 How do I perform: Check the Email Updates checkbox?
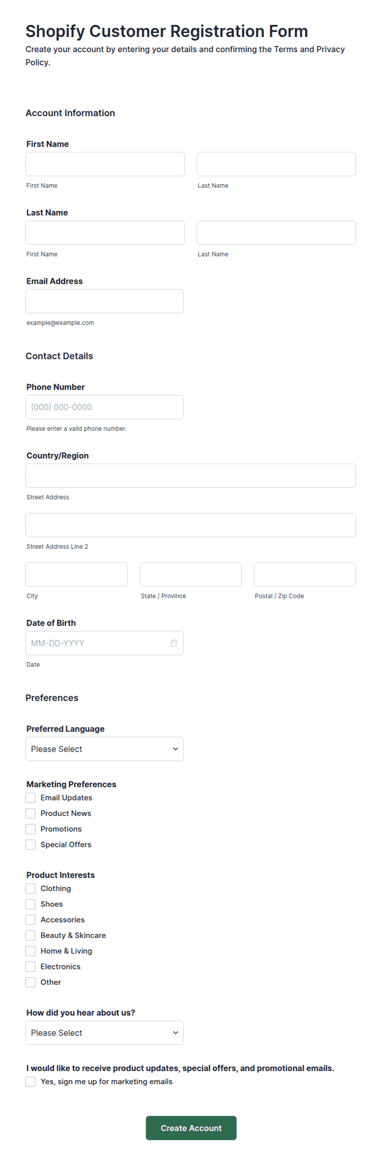coord(30,798)
